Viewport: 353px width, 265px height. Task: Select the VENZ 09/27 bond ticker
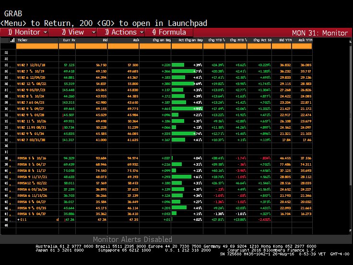click(x=31, y=109)
